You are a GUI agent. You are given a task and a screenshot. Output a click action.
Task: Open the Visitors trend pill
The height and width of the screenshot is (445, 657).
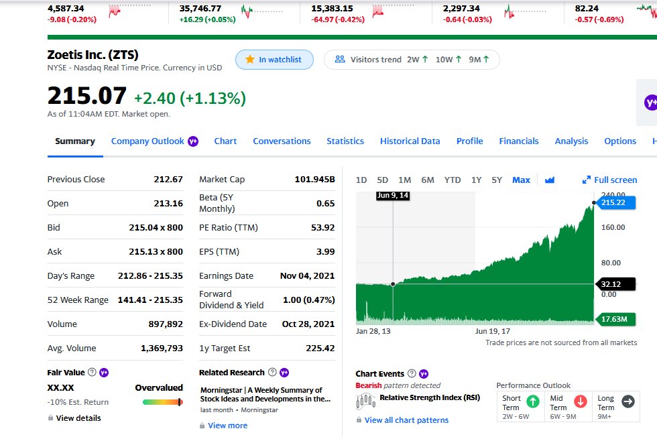click(x=412, y=60)
